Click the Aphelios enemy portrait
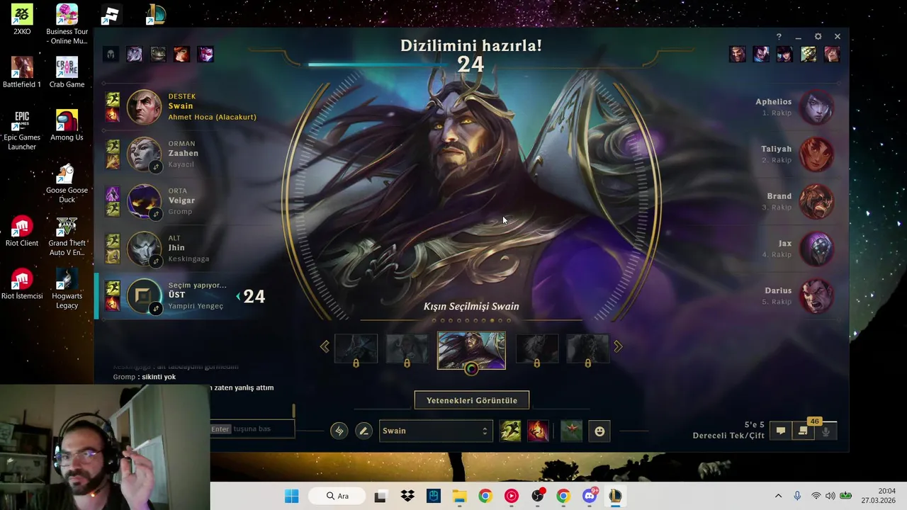907x510 pixels. 816,107
